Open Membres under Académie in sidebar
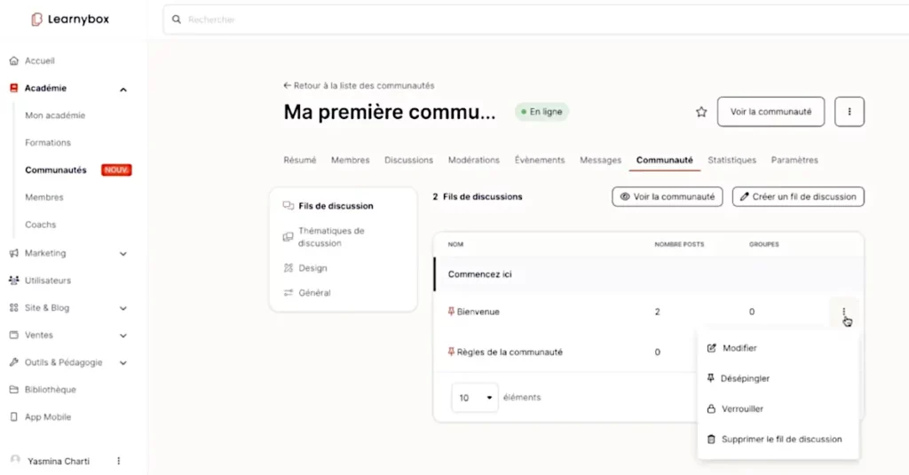The width and height of the screenshot is (909, 475). coord(44,197)
